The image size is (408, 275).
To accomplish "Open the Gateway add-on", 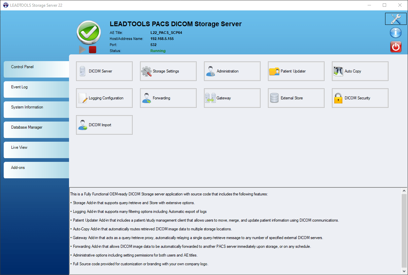I will 232,98.
